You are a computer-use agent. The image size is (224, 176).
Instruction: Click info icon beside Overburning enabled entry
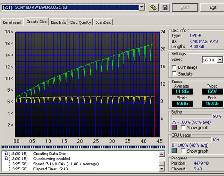click(x=6, y=159)
